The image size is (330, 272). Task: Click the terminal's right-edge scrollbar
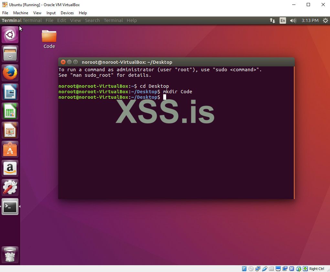point(294,133)
